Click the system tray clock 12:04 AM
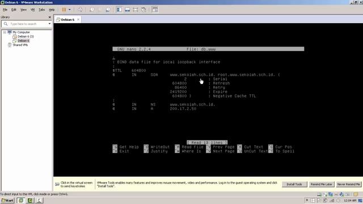Screen dimensions: 363x204 click(x=350, y=201)
